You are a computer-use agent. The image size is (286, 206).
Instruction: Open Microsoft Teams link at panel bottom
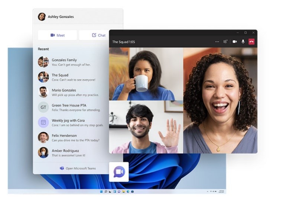point(78,168)
